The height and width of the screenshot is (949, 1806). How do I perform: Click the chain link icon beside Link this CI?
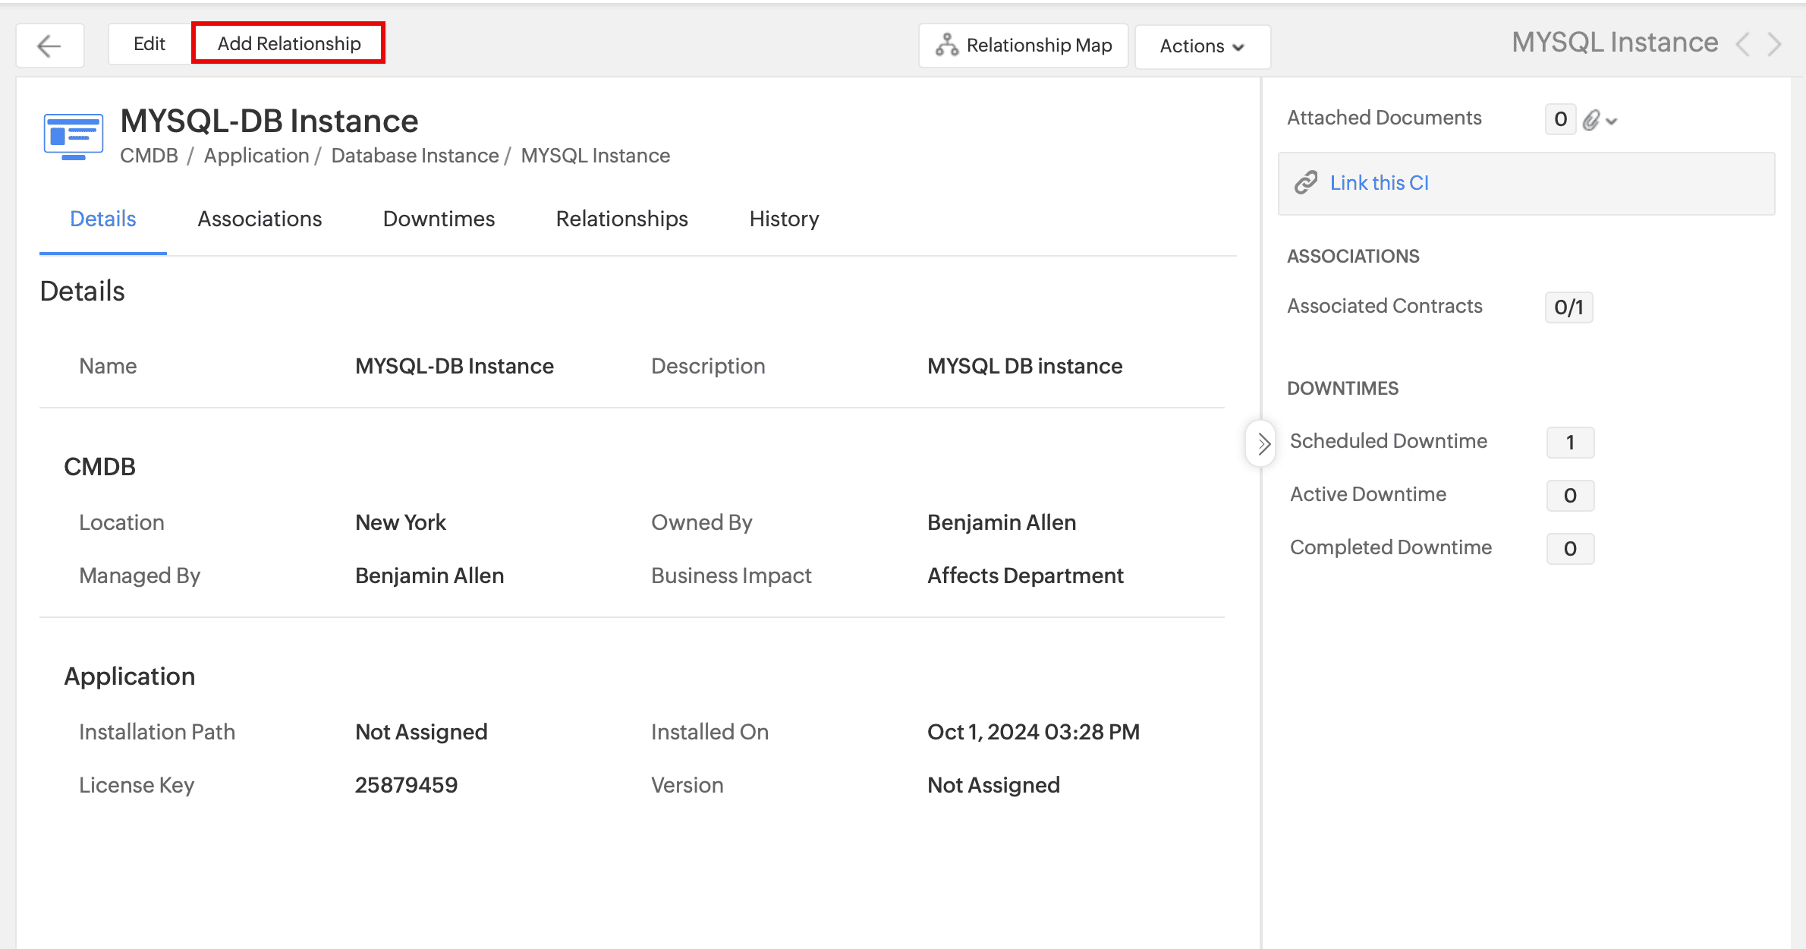point(1306,183)
